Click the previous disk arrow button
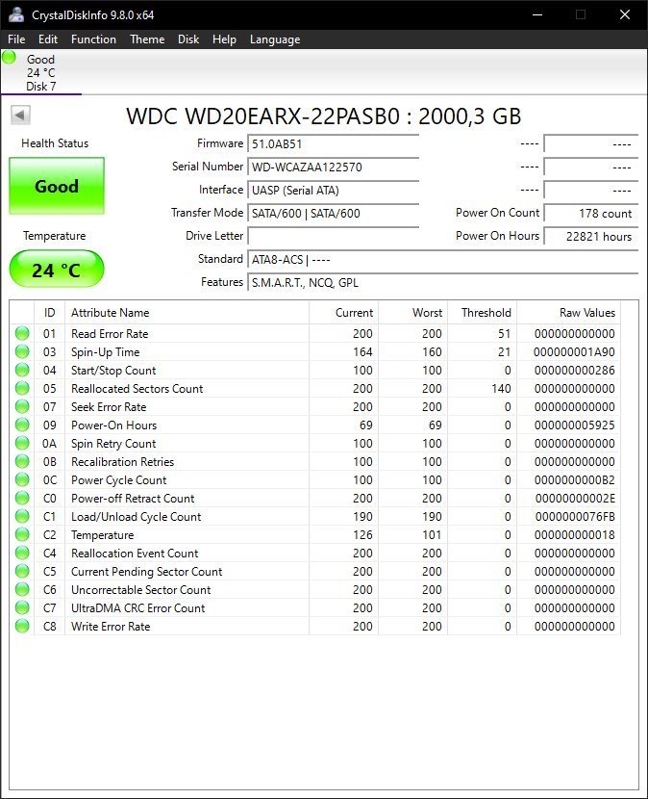Screen dimensions: 648x799 [x=20, y=116]
